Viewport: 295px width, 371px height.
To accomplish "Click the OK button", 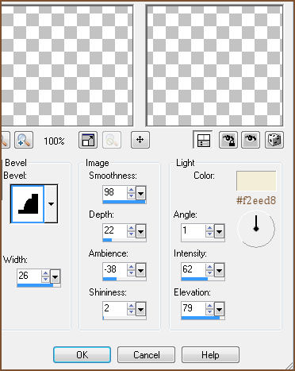I will click(x=82, y=355).
